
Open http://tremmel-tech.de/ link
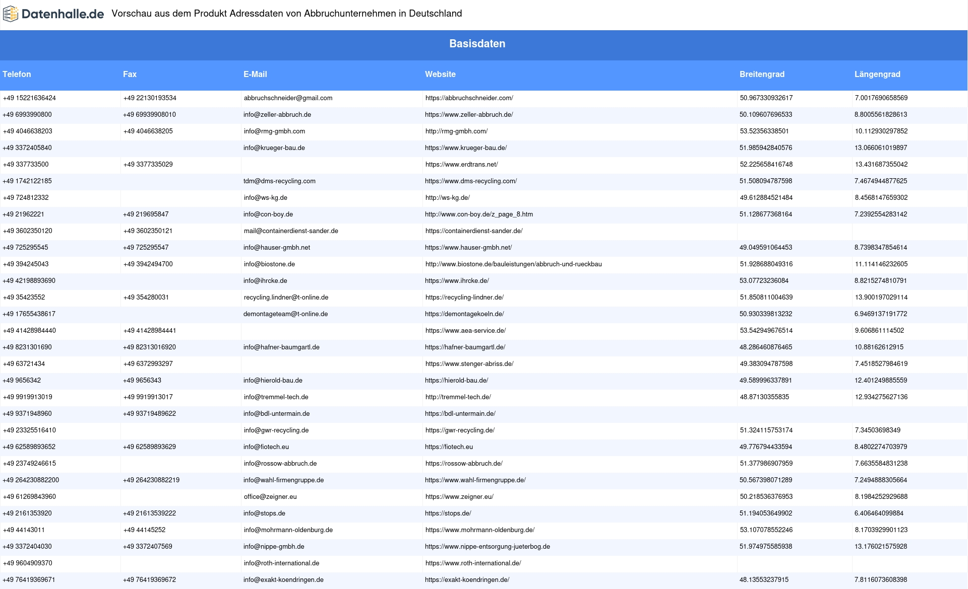pos(458,397)
